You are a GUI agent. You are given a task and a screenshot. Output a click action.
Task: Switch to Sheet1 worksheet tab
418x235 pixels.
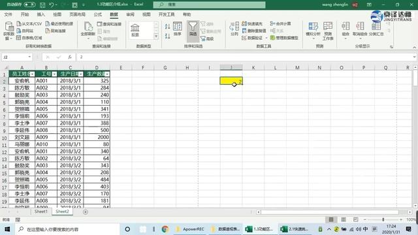click(40, 211)
